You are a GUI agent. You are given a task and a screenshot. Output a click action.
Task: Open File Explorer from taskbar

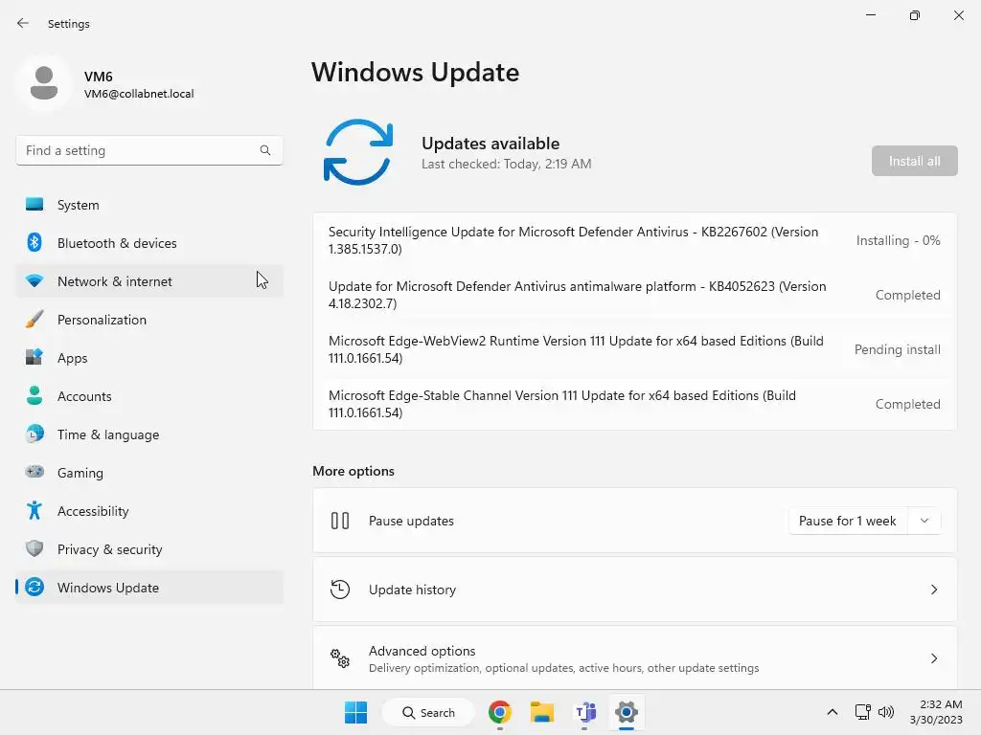coord(542,712)
